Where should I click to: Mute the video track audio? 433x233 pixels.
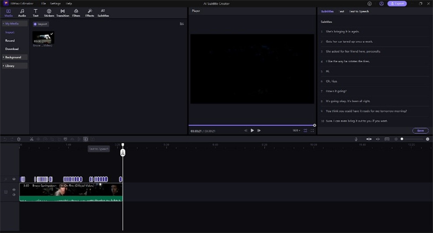coord(14,195)
